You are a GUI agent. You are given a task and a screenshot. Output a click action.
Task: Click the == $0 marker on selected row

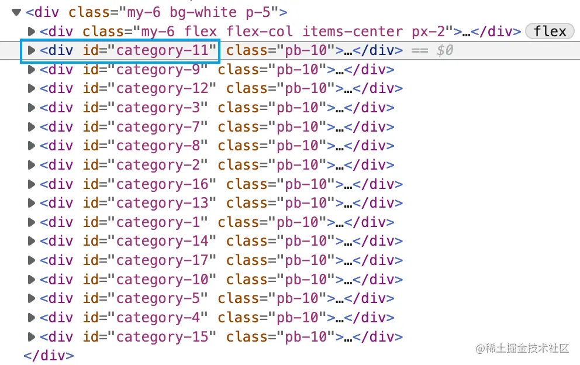(432, 50)
